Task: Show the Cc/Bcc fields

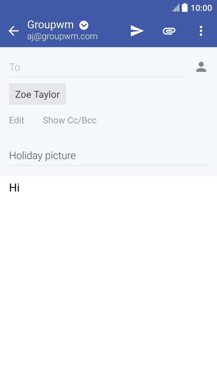Action: [x=70, y=120]
